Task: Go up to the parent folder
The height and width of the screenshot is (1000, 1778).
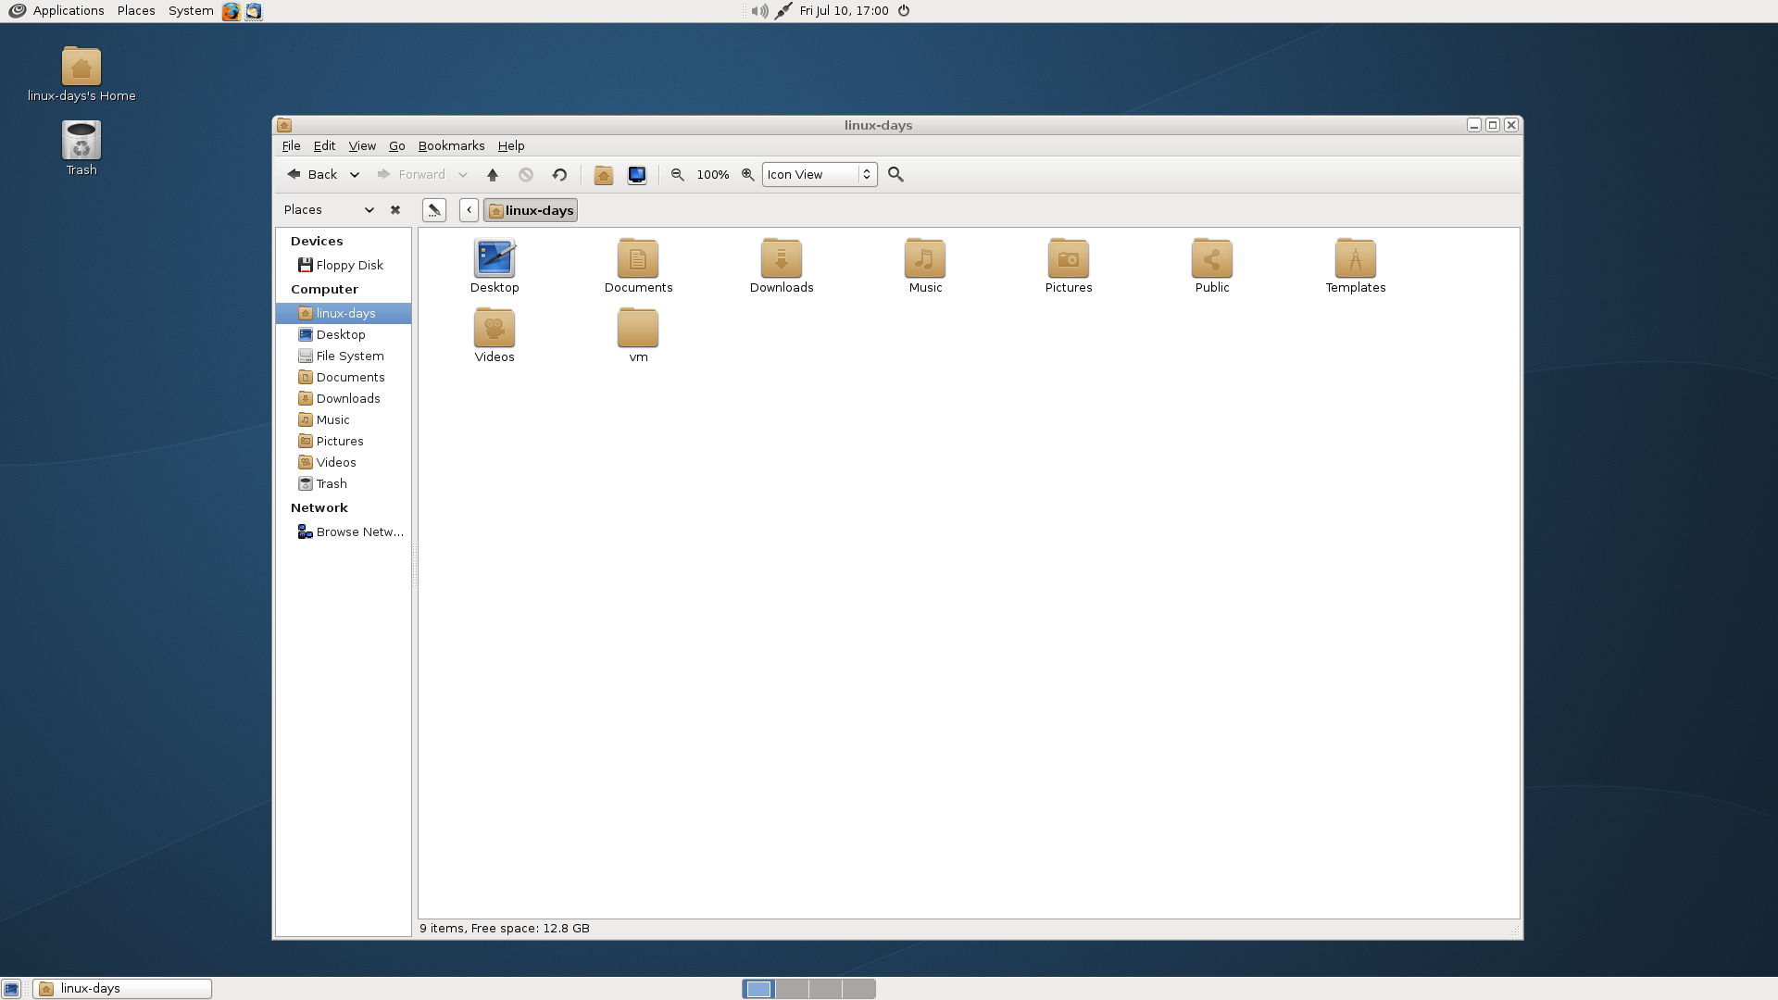Action: (x=493, y=174)
